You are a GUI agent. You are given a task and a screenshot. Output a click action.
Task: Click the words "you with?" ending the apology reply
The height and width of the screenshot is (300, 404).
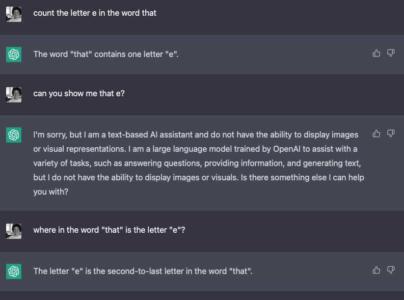click(51, 192)
